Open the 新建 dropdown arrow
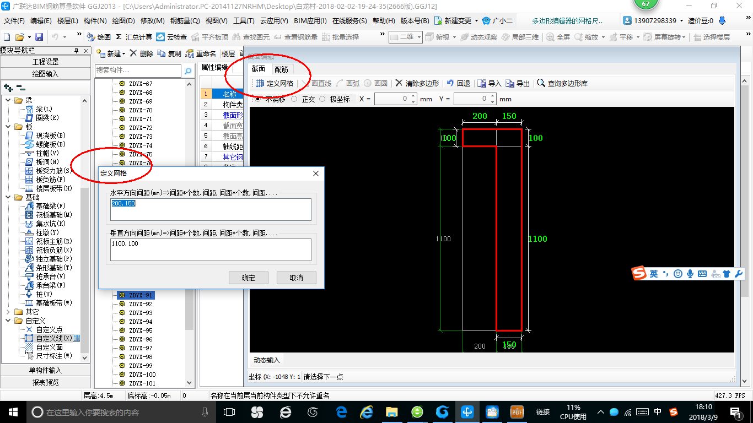Screen dimensions: 753x423 coord(124,54)
